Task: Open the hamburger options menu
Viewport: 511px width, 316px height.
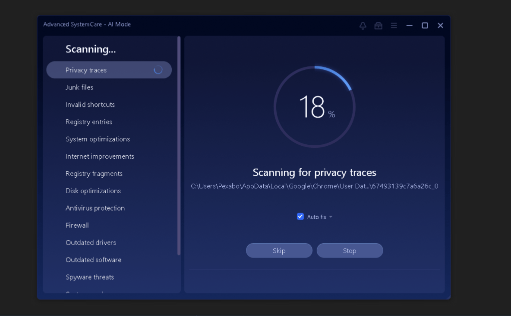Action: coord(394,25)
